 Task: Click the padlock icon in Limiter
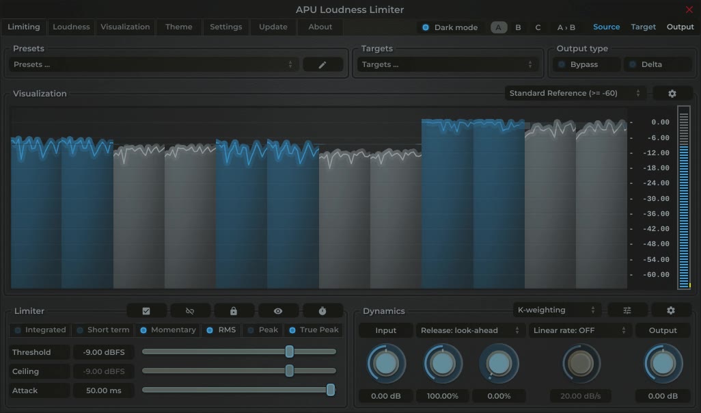tap(234, 311)
